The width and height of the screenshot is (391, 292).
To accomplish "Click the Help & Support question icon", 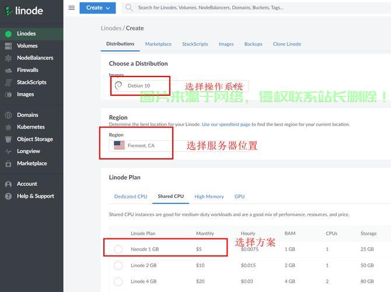I will click(x=8, y=196).
